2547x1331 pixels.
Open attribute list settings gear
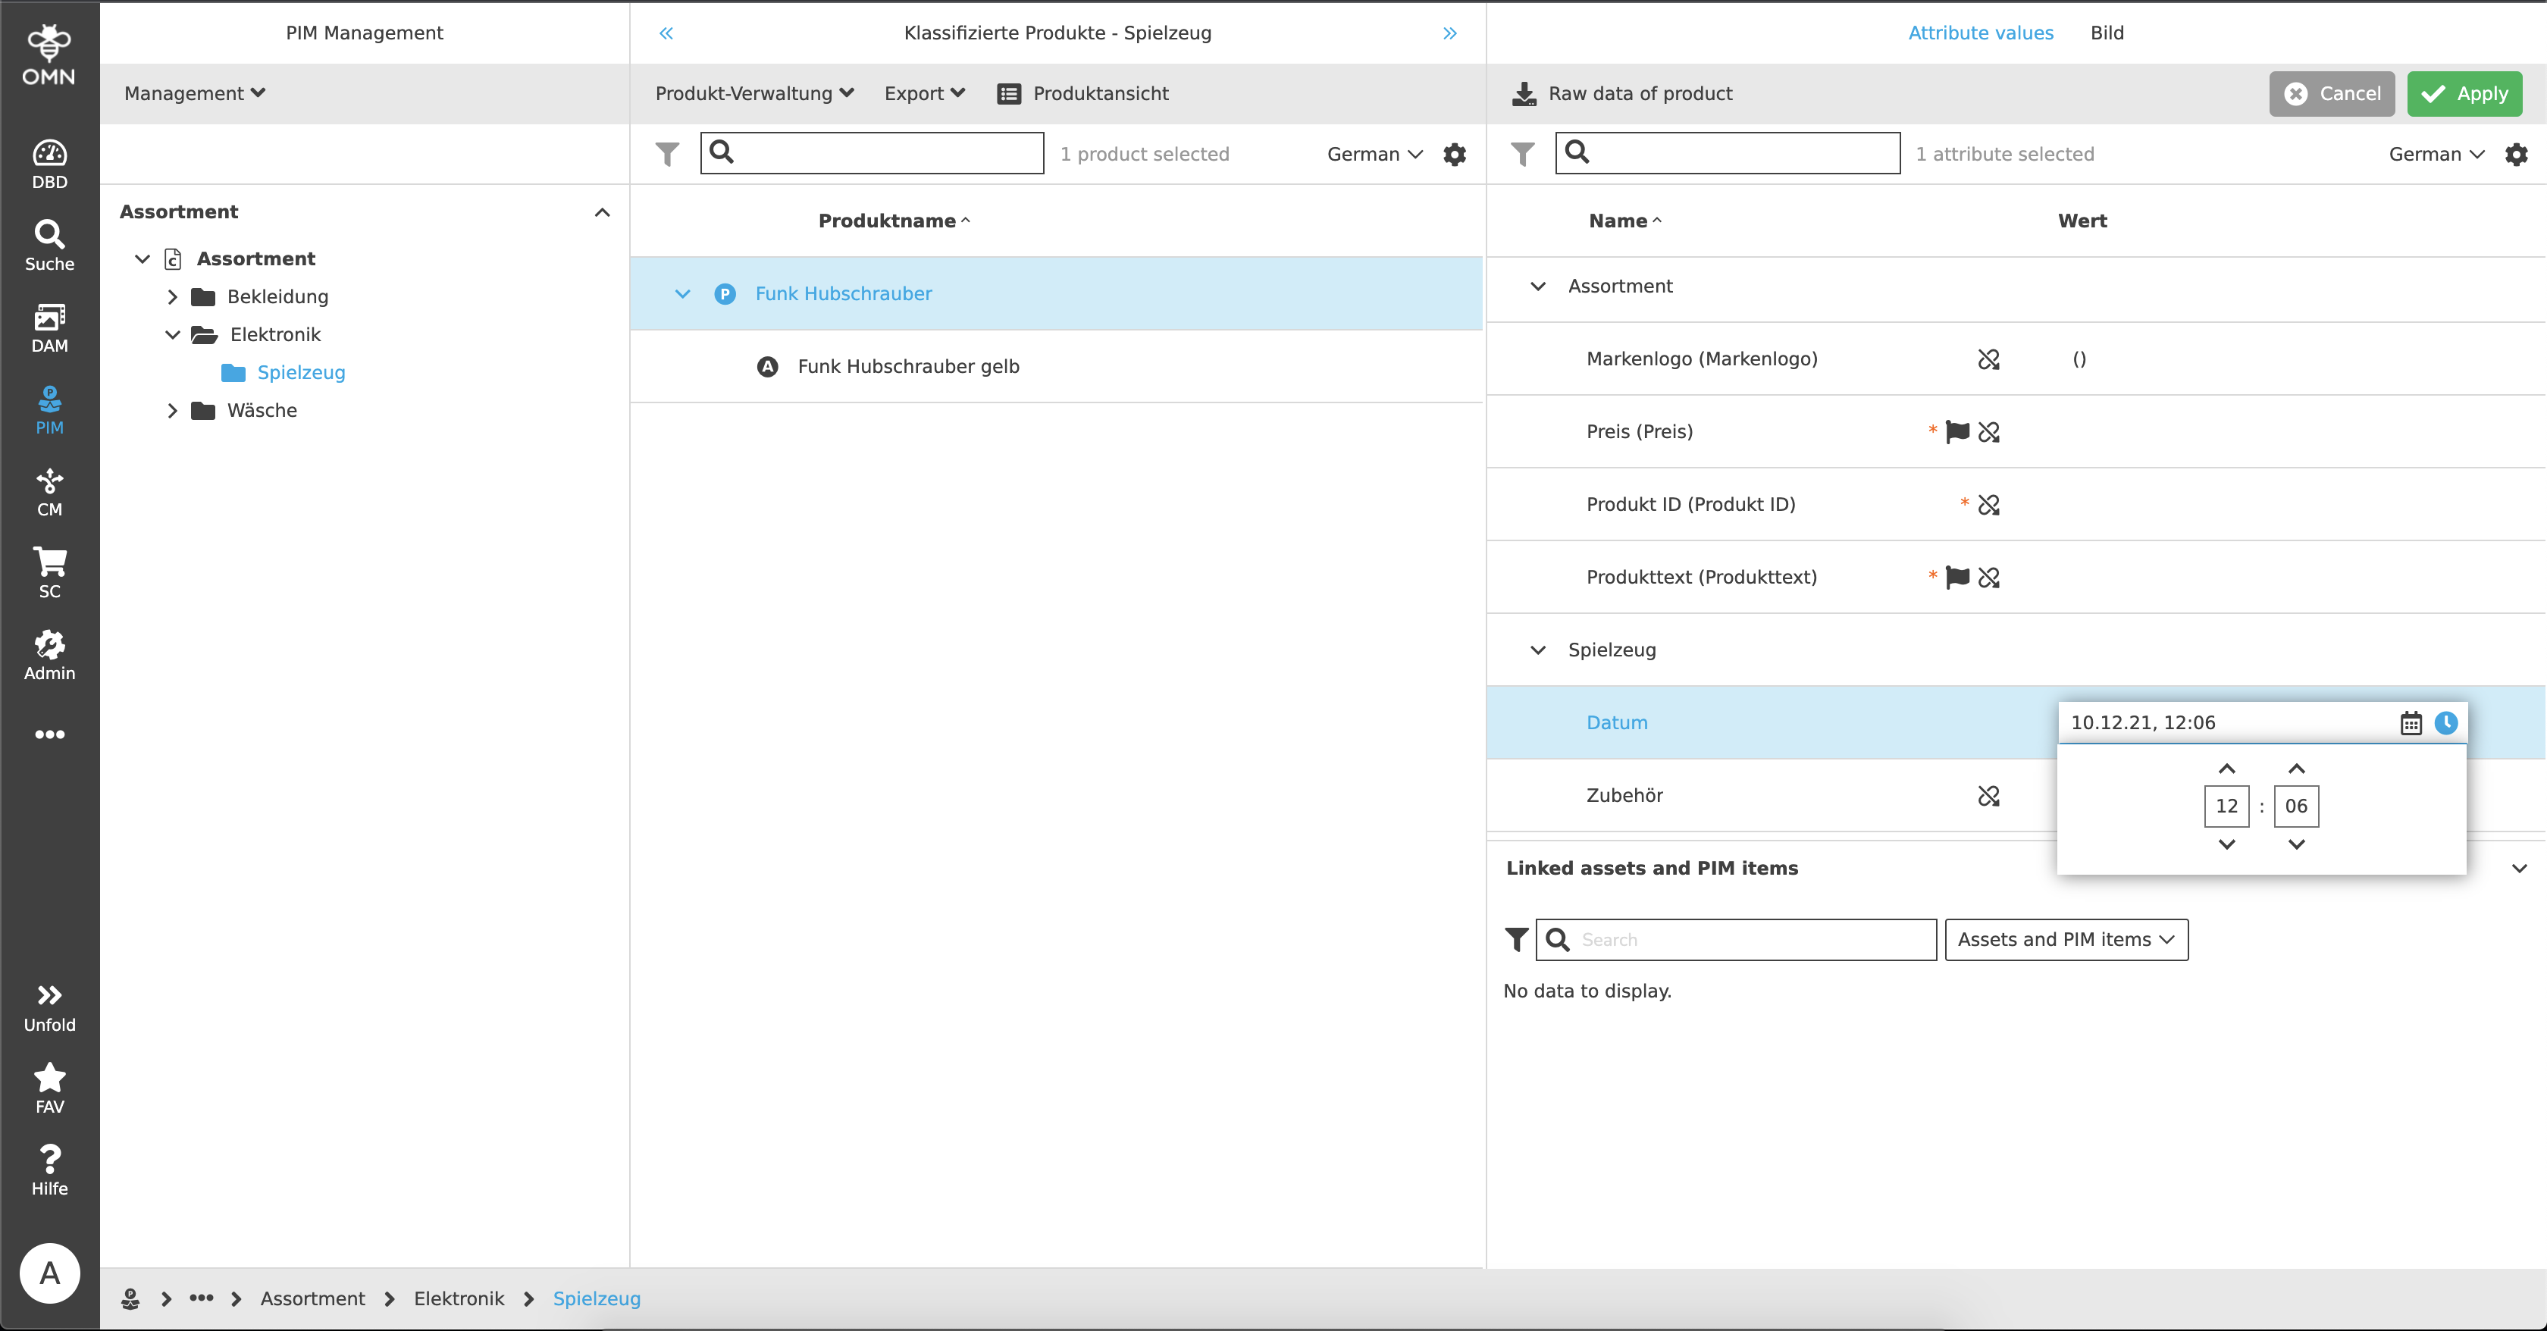2517,155
